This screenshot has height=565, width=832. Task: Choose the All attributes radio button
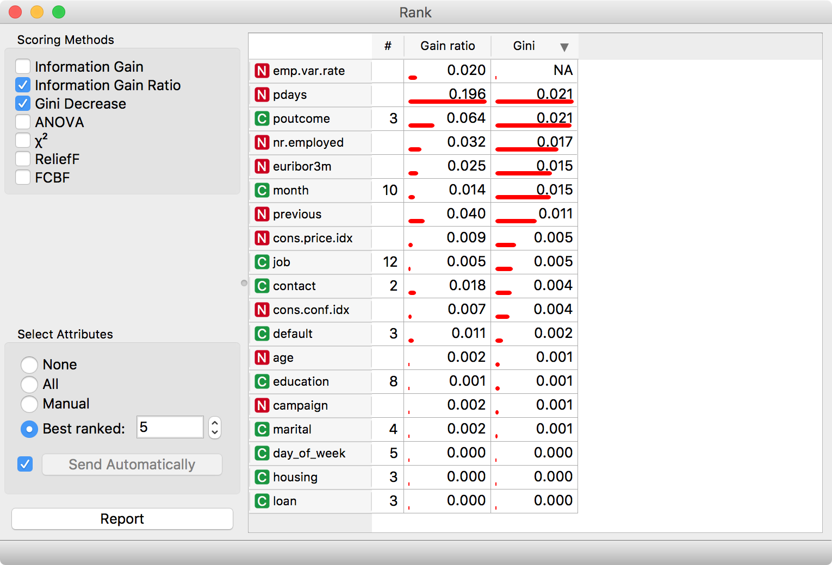coord(29,385)
